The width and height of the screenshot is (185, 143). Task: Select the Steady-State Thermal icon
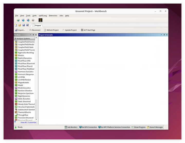16,104
